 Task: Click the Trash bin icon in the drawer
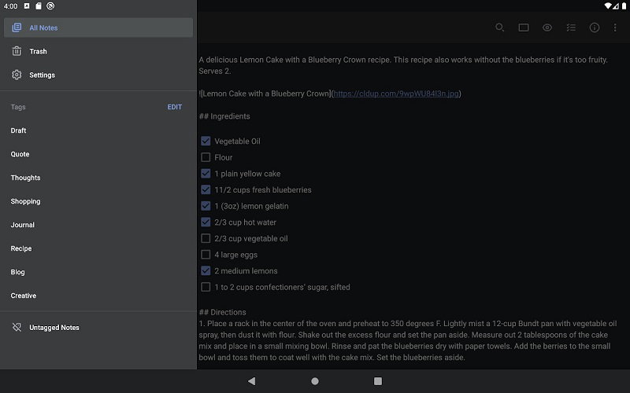click(17, 51)
